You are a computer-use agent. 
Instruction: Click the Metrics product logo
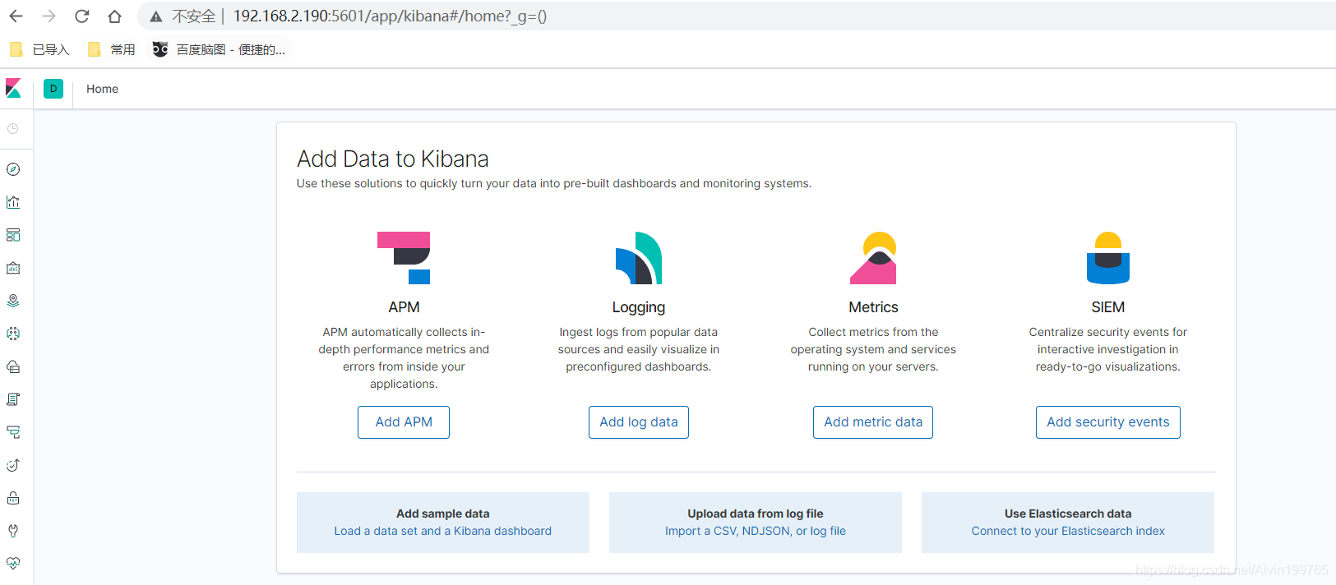tap(873, 258)
